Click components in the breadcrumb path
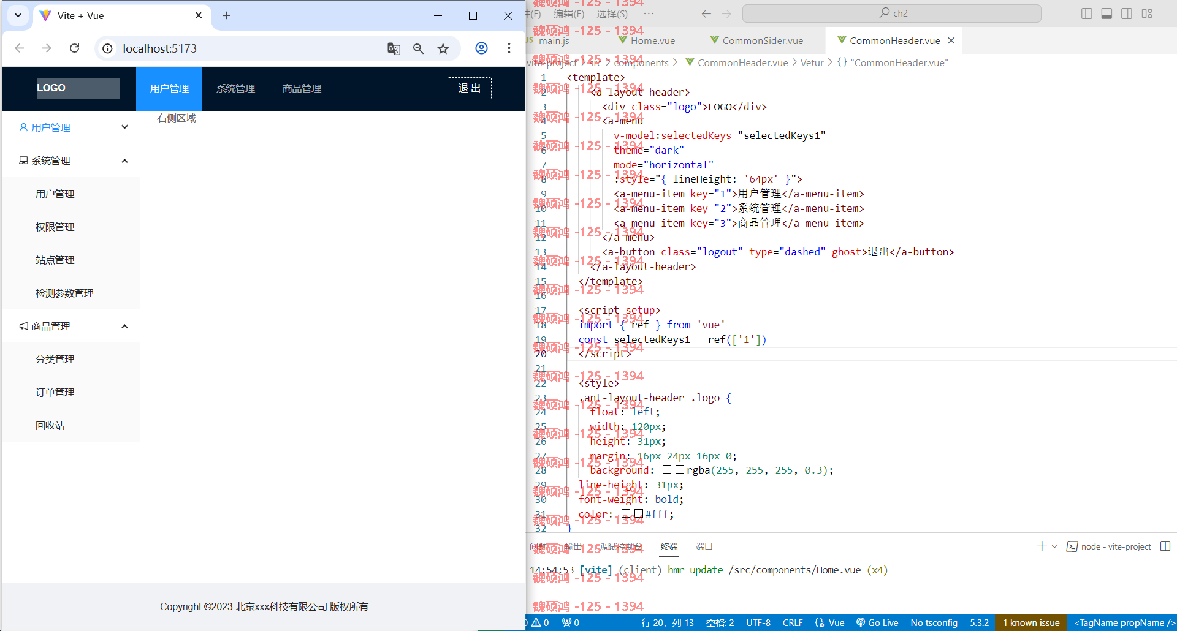Image resolution: width=1177 pixels, height=631 pixels. pos(641,62)
